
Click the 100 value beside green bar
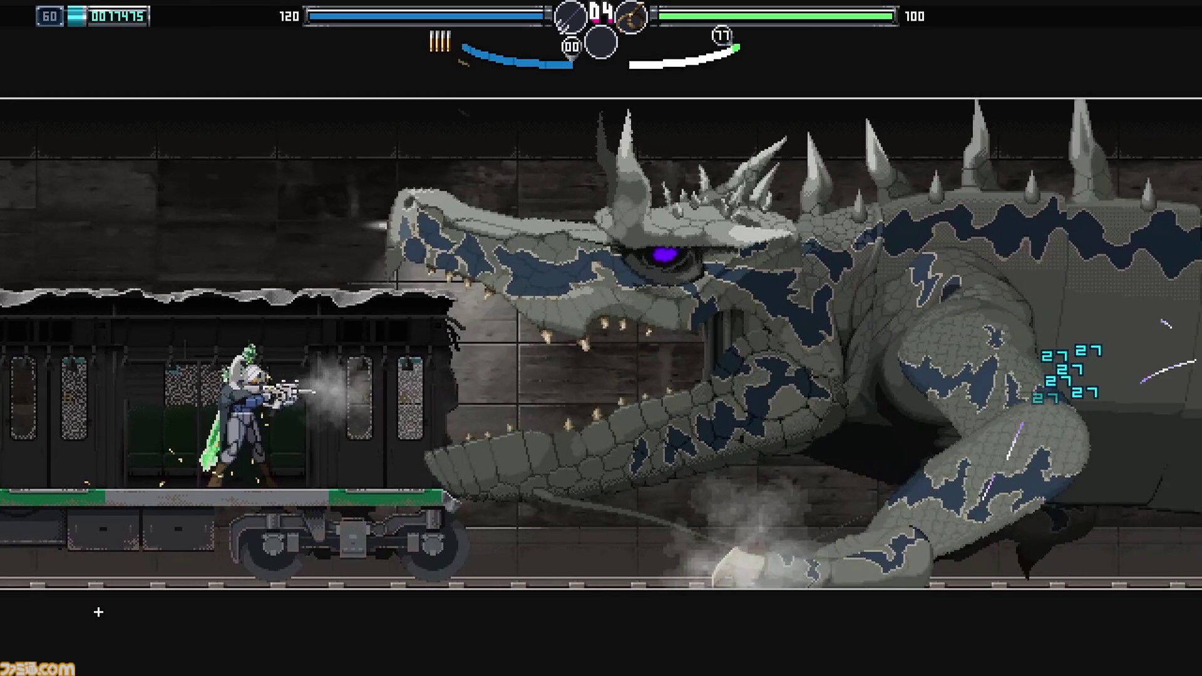914,16
